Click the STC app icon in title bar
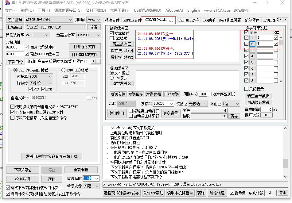The width and height of the screenshot is (292, 203). click(x=7, y=2)
